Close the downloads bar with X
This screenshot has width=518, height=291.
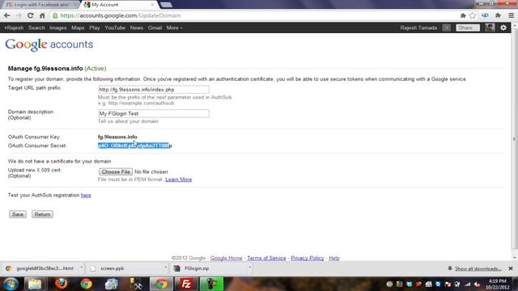(x=511, y=268)
